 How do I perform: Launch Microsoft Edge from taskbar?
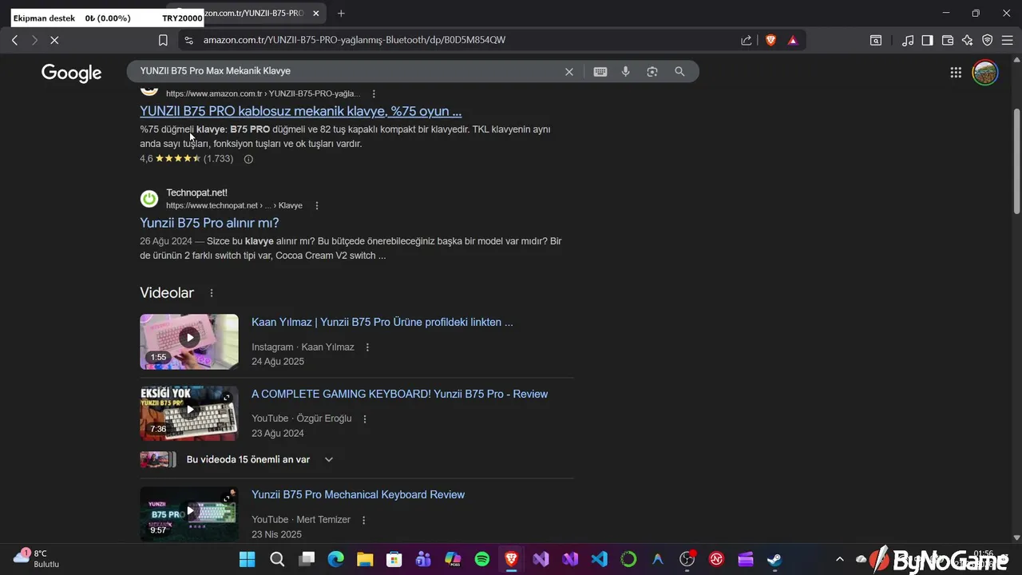coord(335,559)
